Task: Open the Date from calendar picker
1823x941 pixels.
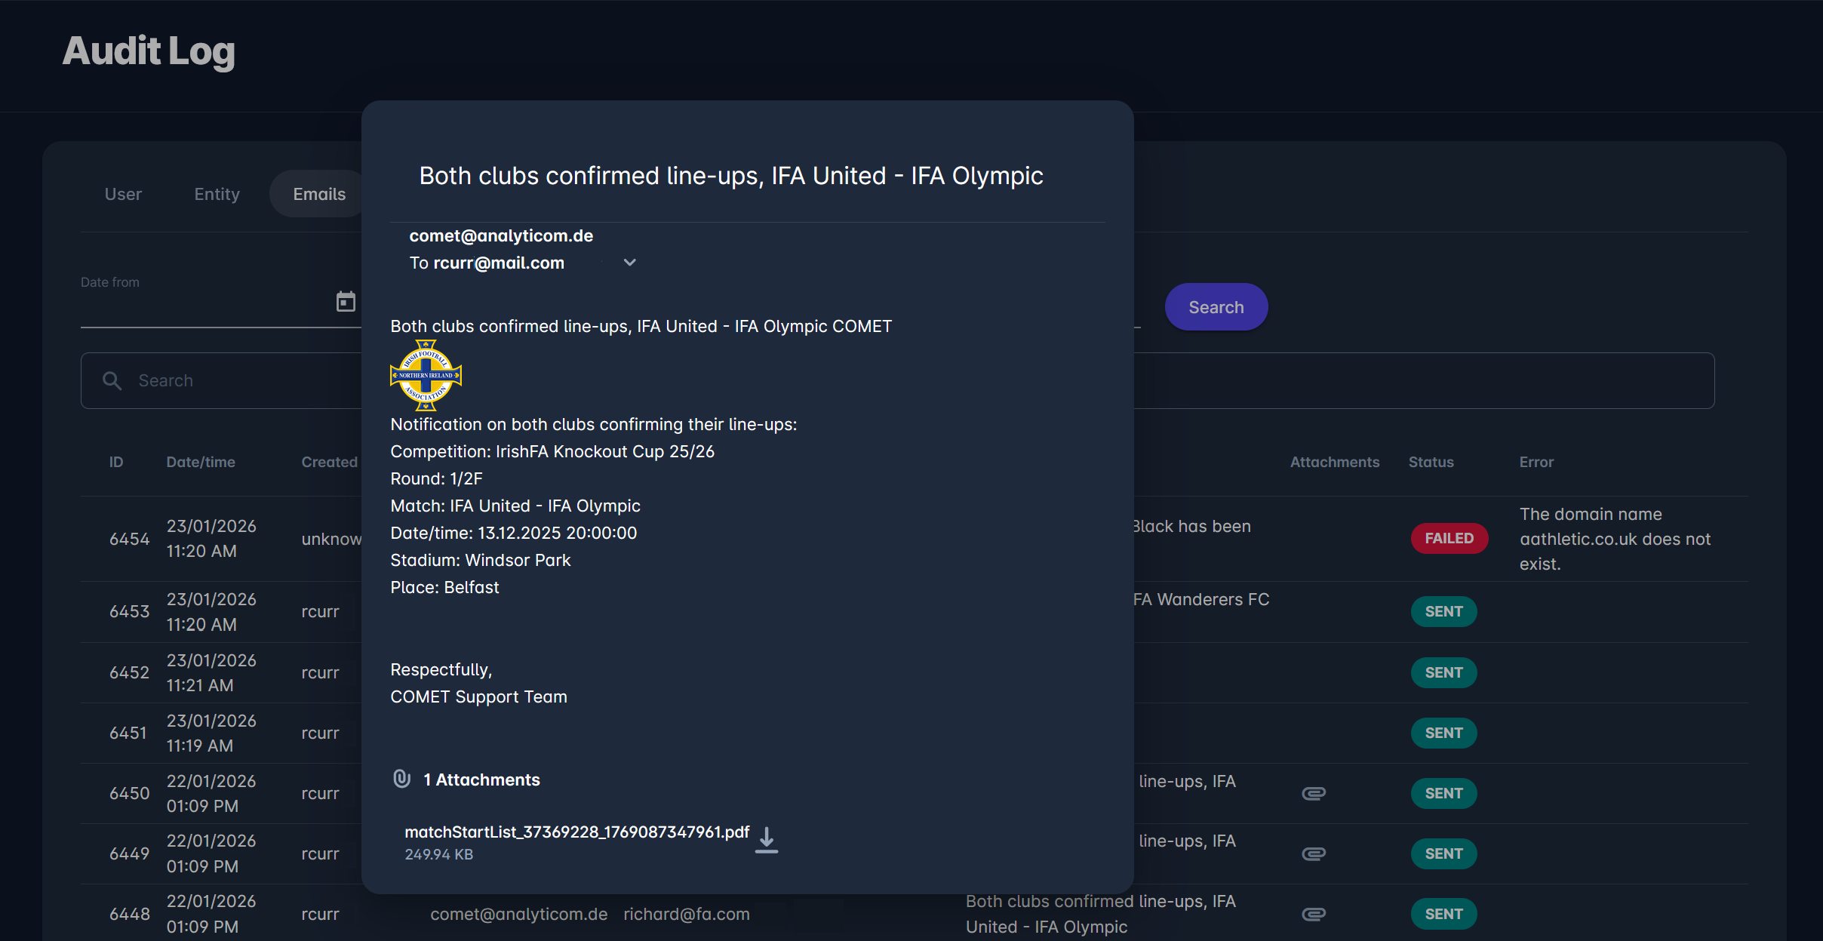Action: 346,302
